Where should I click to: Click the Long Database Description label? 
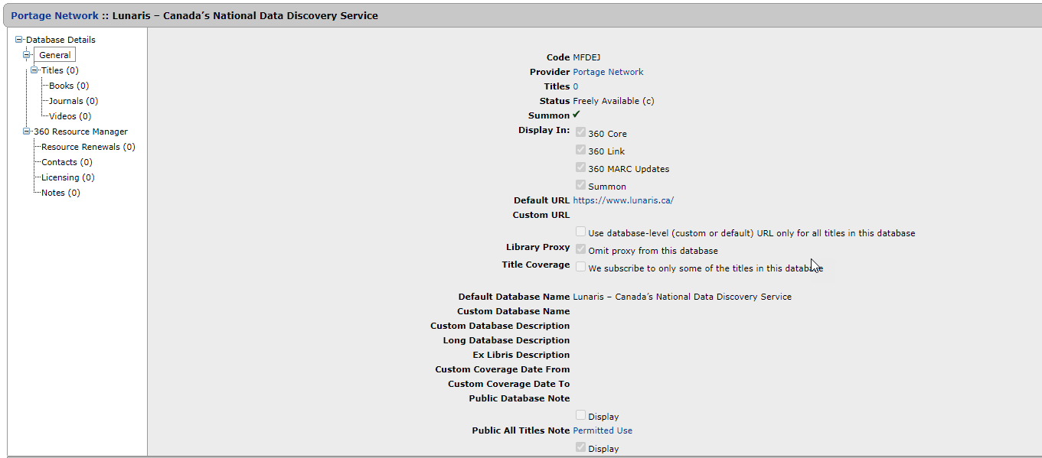[x=506, y=340]
